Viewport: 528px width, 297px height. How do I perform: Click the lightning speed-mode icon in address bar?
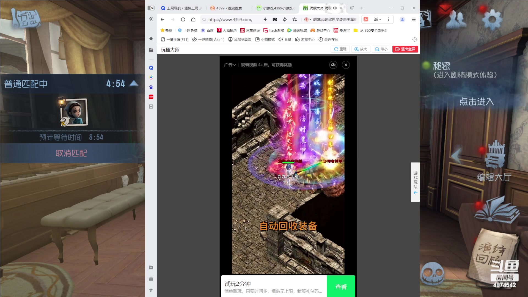pos(265,20)
